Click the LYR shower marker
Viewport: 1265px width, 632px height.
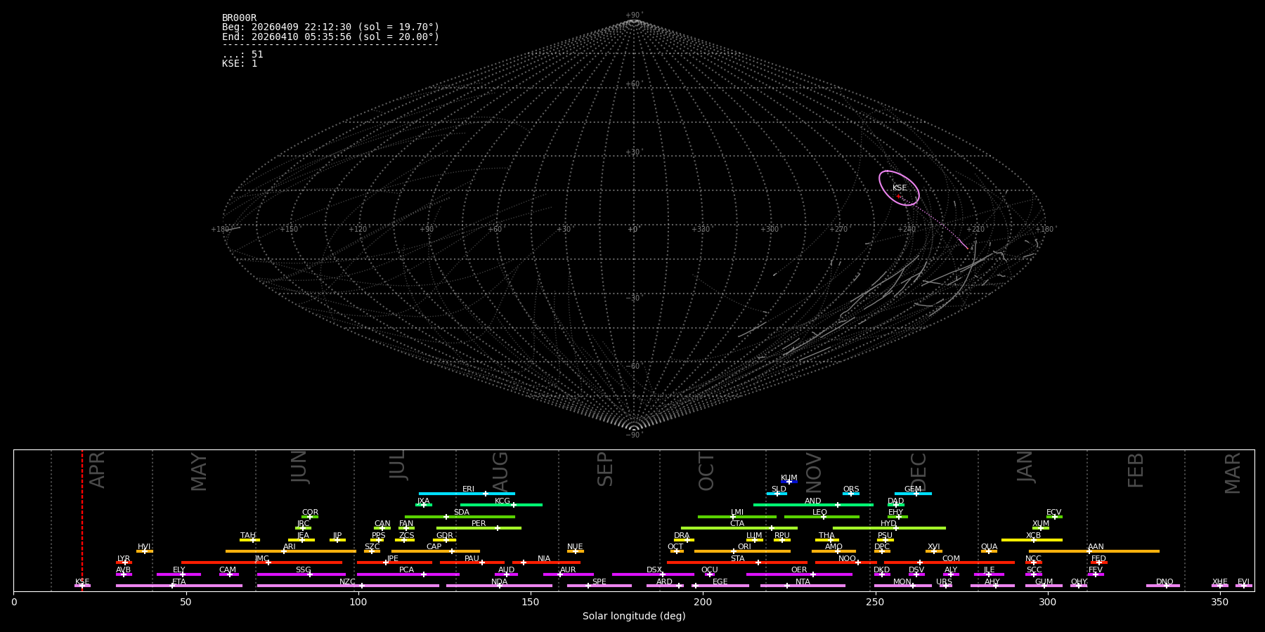(x=125, y=562)
